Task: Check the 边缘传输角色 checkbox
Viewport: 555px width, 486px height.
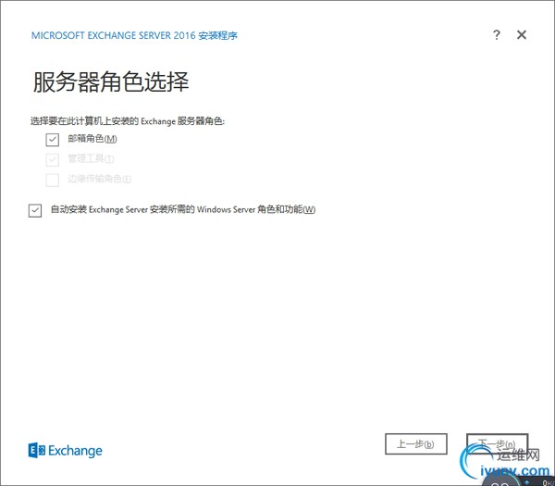Action: pyautogui.click(x=53, y=180)
